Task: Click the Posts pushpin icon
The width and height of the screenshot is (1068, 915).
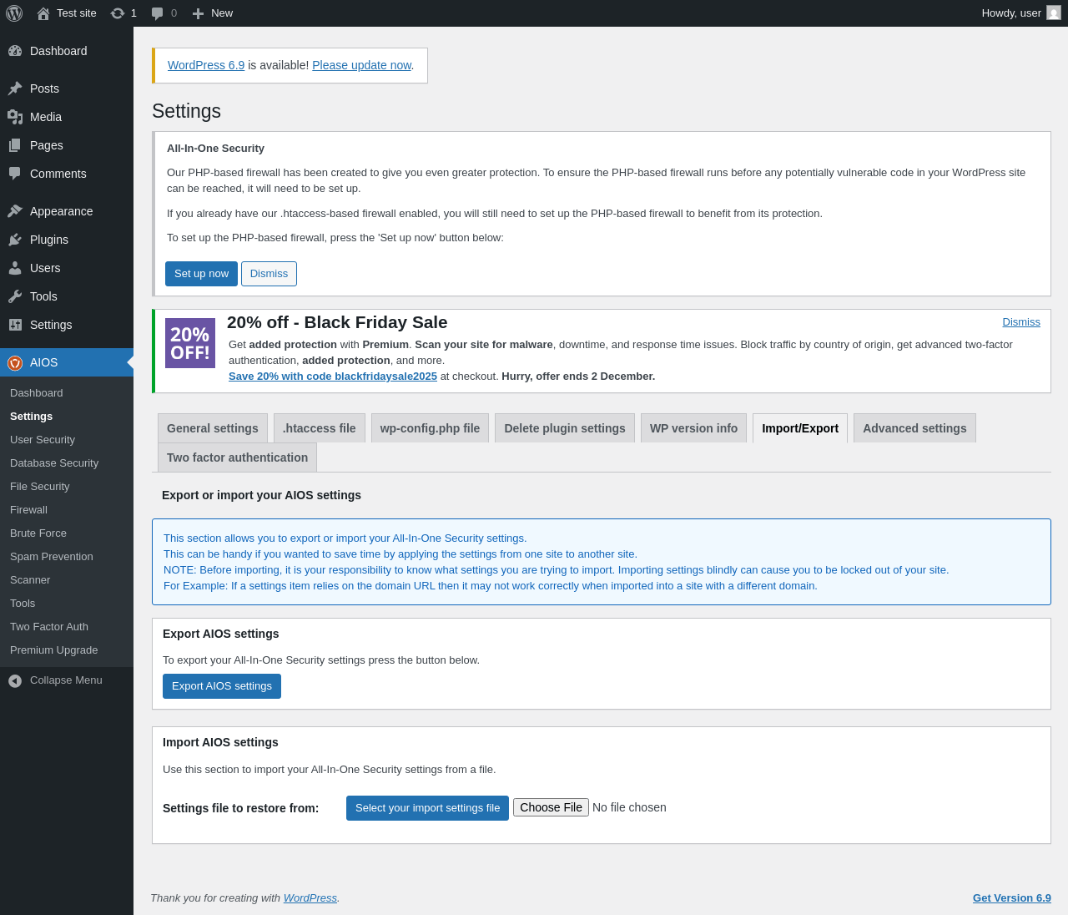Action: click(x=15, y=88)
